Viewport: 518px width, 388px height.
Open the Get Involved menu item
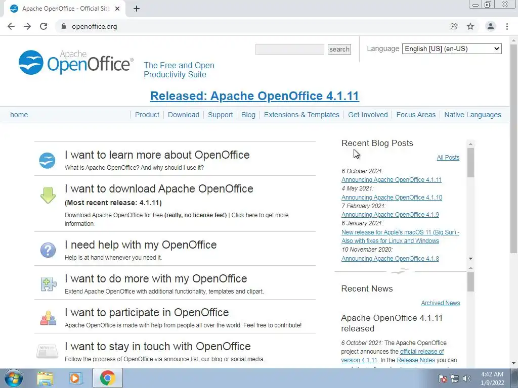[368, 115]
